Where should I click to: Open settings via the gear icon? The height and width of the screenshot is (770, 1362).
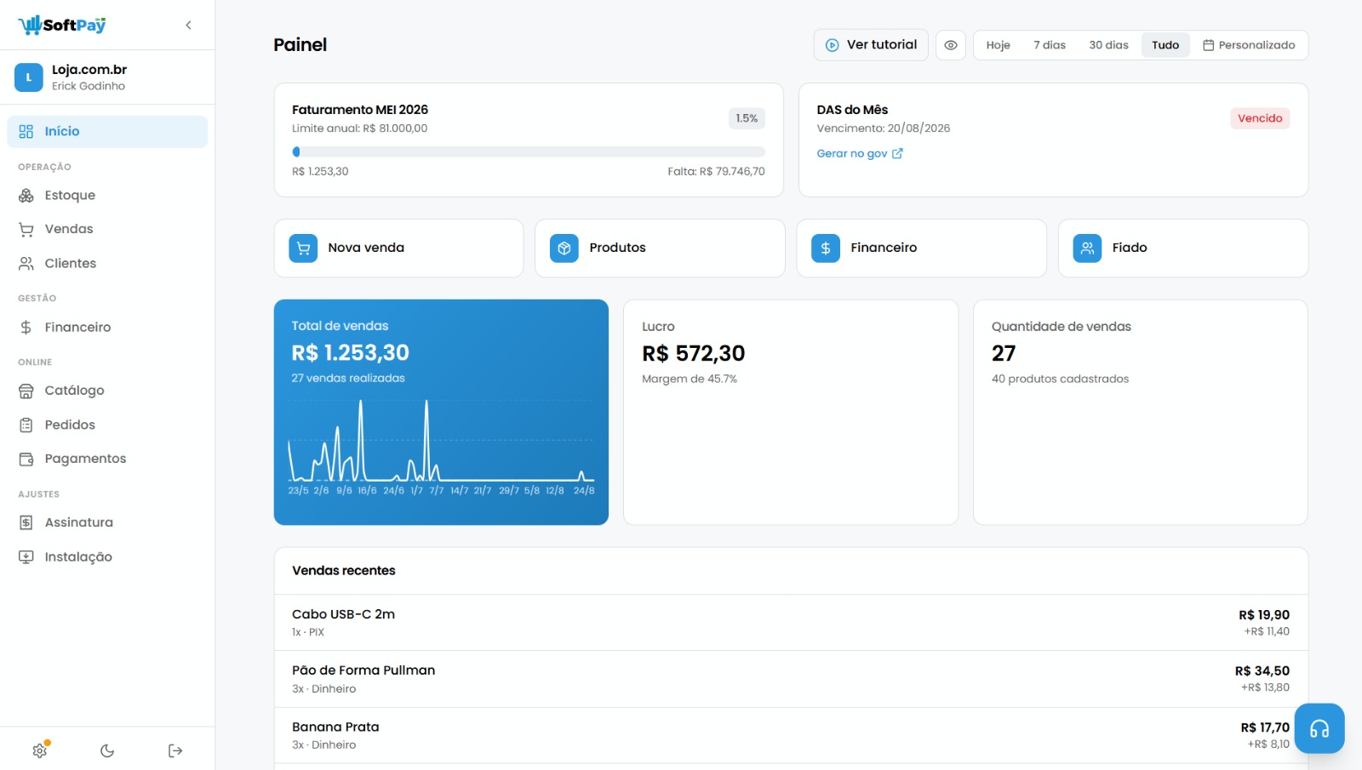pyautogui.click(x=39, y=750)
